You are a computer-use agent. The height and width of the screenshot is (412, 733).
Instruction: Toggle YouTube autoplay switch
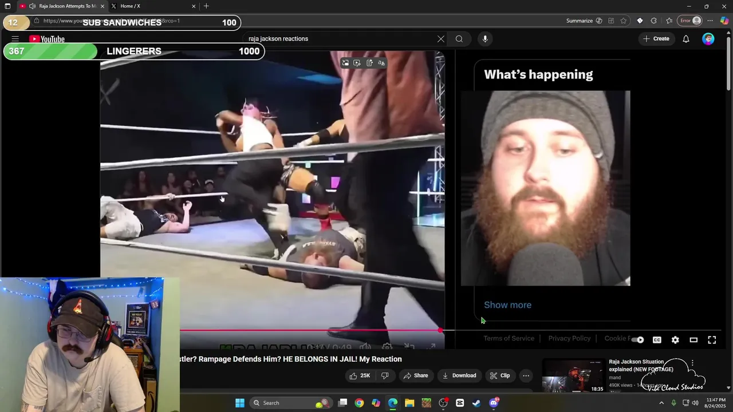click(x=638, y=340)
